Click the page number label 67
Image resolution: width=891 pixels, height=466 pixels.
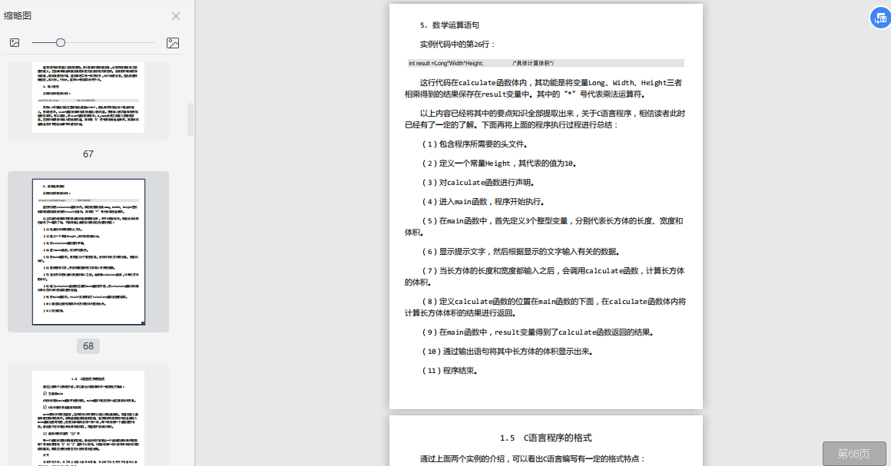(88, 154)
